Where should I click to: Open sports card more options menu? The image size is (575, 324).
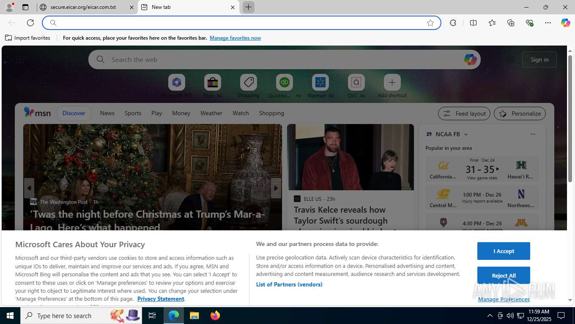[533, 134]
